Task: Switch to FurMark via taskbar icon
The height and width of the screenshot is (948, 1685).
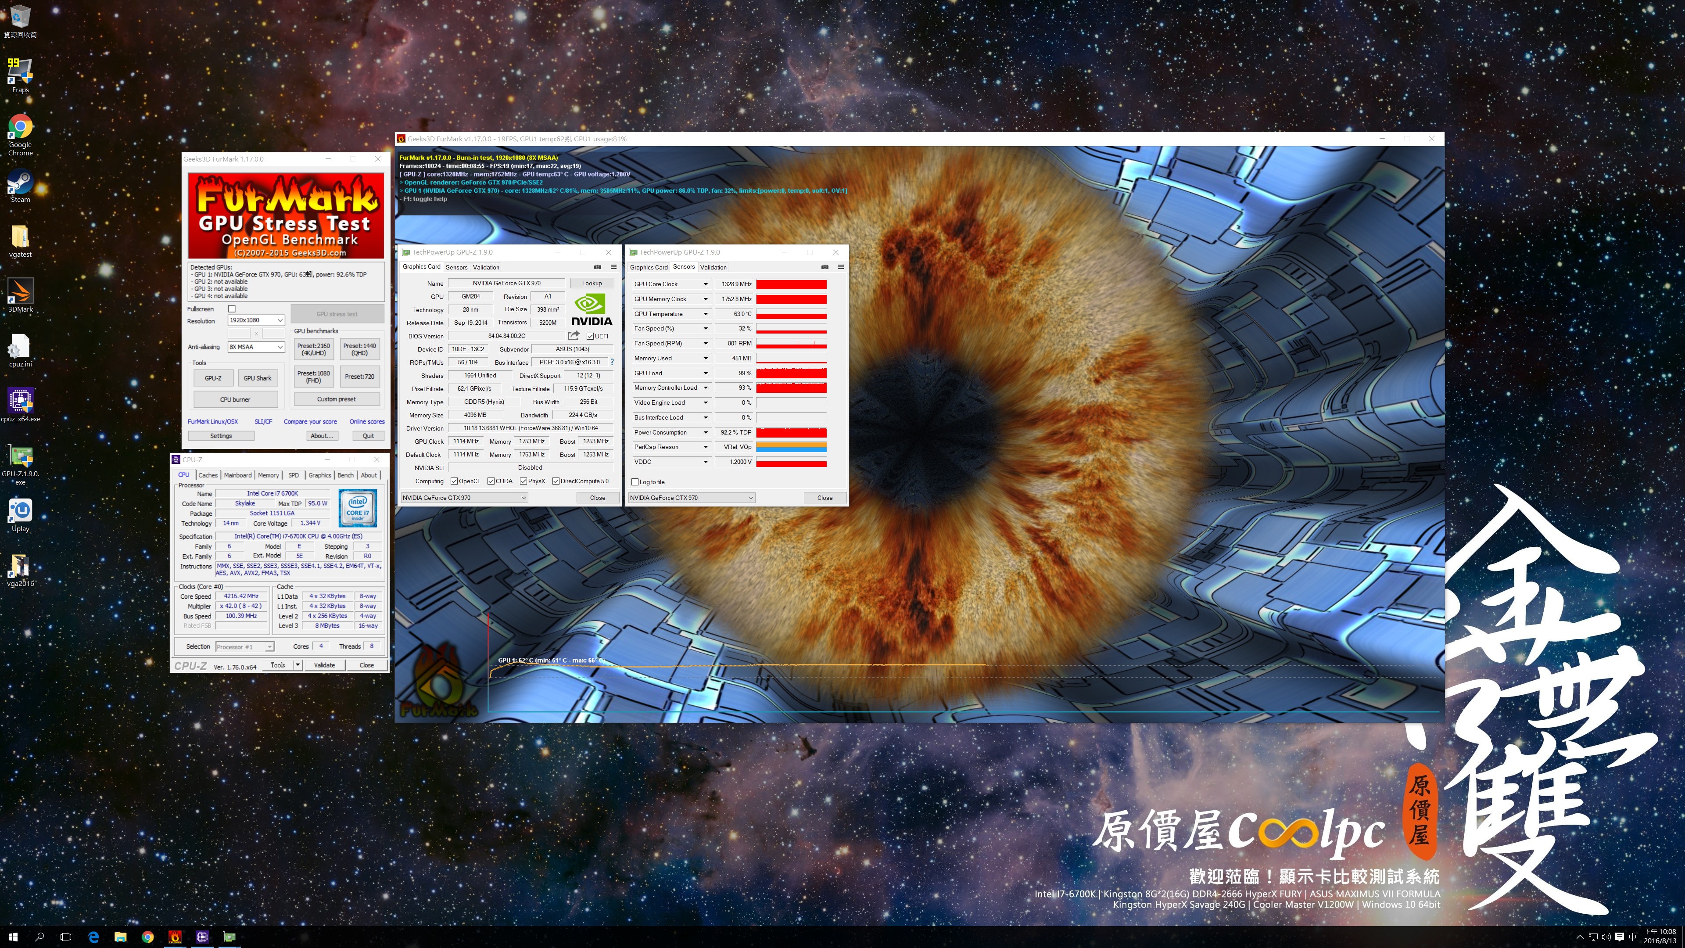Action: click(x=176, y=937)
